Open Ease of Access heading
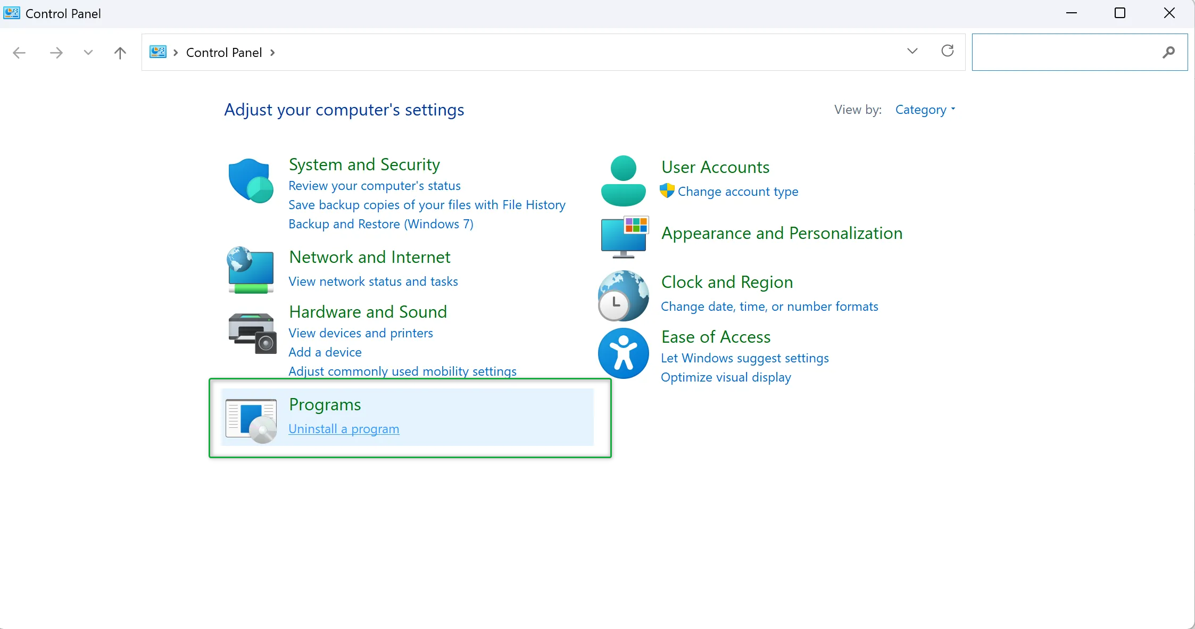The width and height of the screenshot is (1195, 629). click(x=716, y=337)
